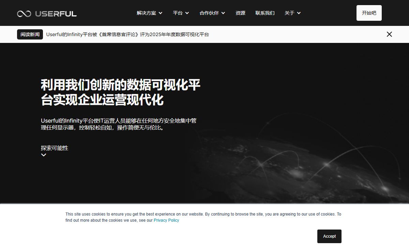Expand the chevron next to 关于
The width and height of the screenshot is (409, 252).
pyautogui.click(x=299, y=13)
